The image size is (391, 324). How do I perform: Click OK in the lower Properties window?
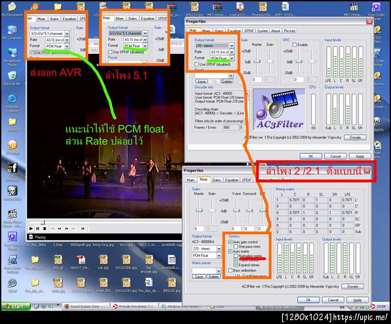pyautogui.click(x=308, y=299)
